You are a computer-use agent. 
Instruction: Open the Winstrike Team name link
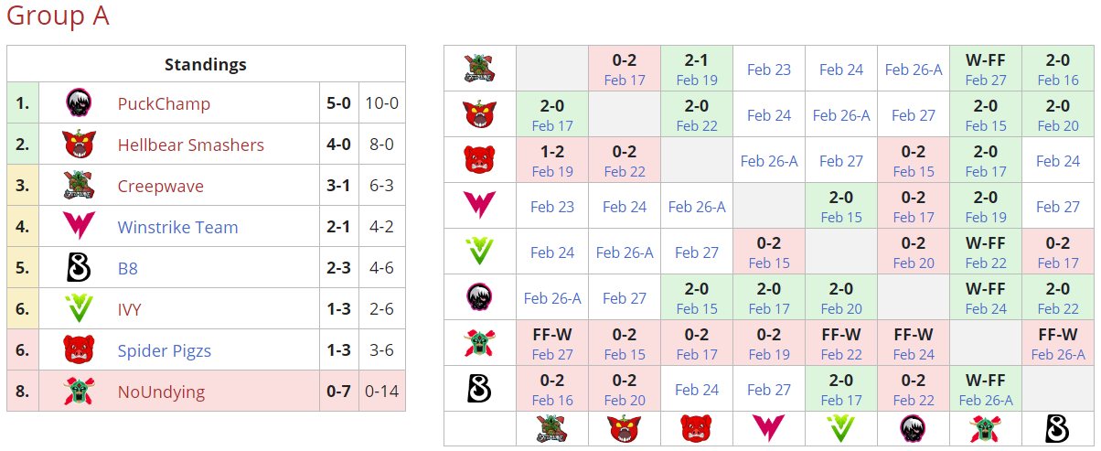(x=177, y=228)
